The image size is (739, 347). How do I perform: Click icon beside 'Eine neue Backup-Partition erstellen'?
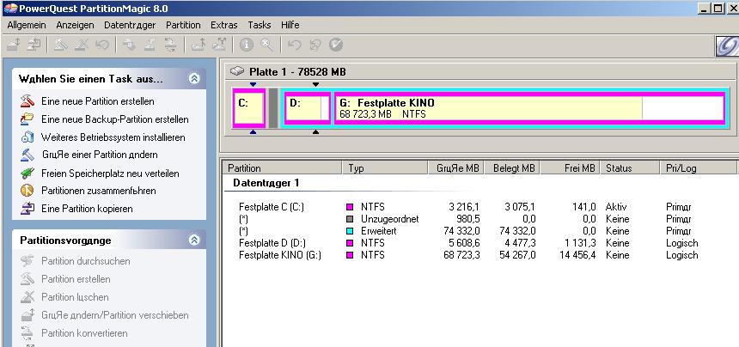pyautogui.click(x=27, y=119)
